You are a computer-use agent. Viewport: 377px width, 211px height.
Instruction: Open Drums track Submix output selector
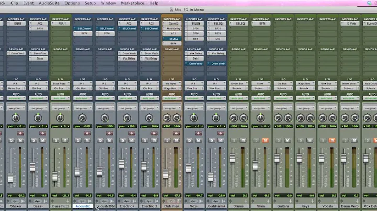(x=239, y=88)
